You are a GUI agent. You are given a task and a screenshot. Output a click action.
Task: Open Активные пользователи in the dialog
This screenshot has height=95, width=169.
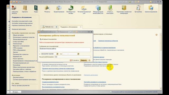pos(48,39)
